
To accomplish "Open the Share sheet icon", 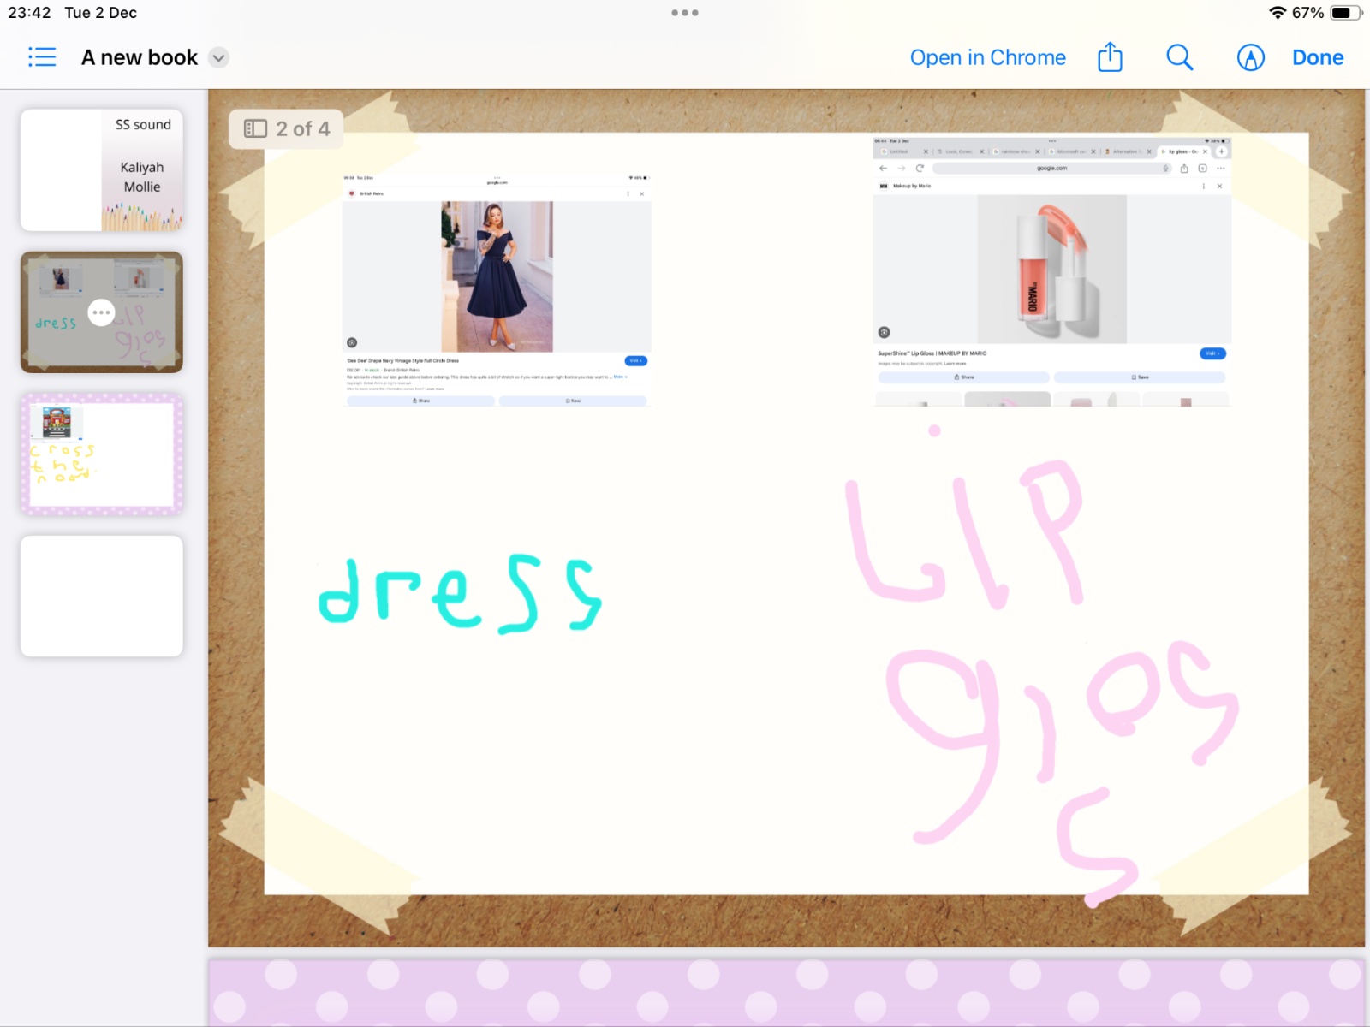I will 1110,57.
